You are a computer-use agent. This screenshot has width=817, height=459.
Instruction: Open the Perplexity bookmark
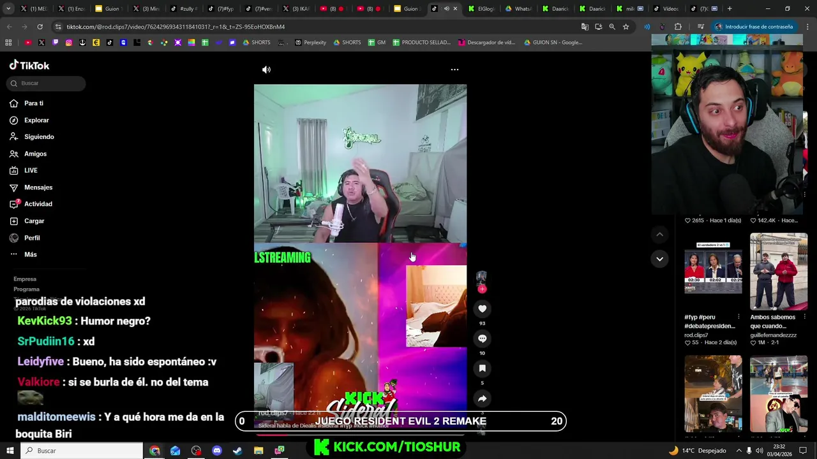point(310,43)
